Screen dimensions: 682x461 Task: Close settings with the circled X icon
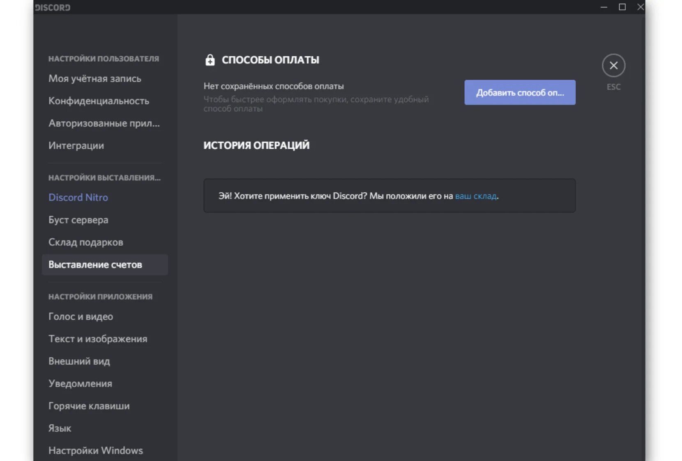[x=613, y=65]
